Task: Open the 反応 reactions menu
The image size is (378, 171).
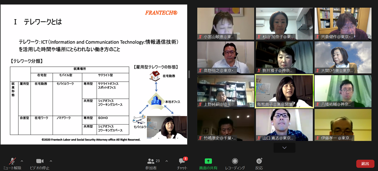Action: (x=259, y=161)
